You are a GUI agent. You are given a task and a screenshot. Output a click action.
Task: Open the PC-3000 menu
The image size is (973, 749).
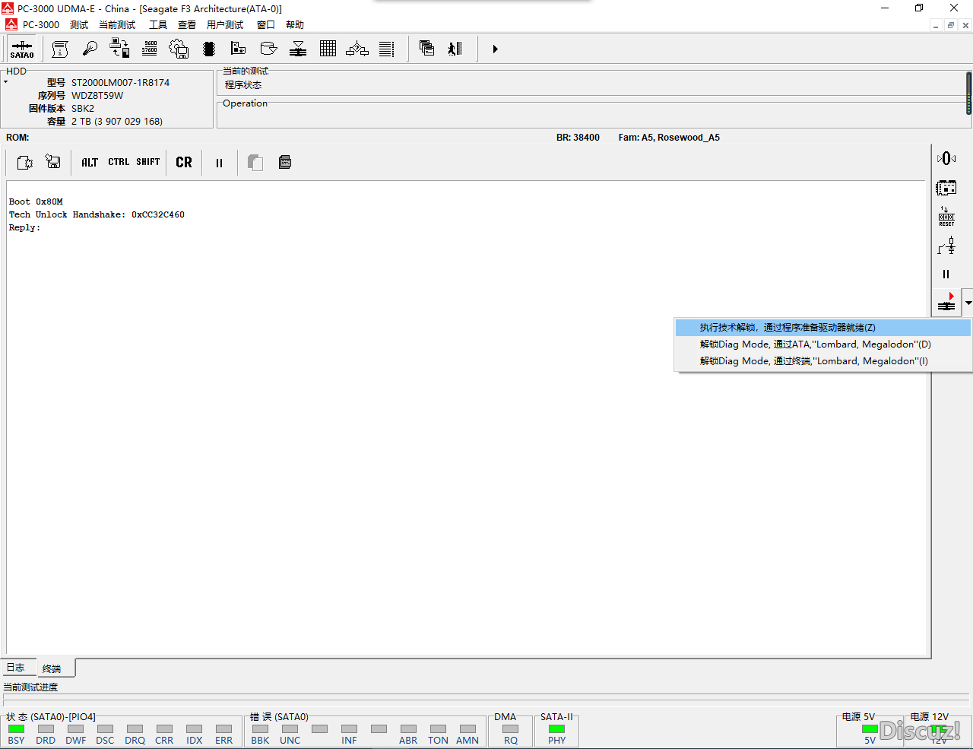(41, 25)
